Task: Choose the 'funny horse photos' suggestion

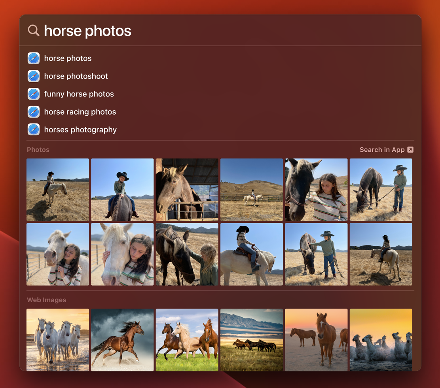Action: point(220,94)
